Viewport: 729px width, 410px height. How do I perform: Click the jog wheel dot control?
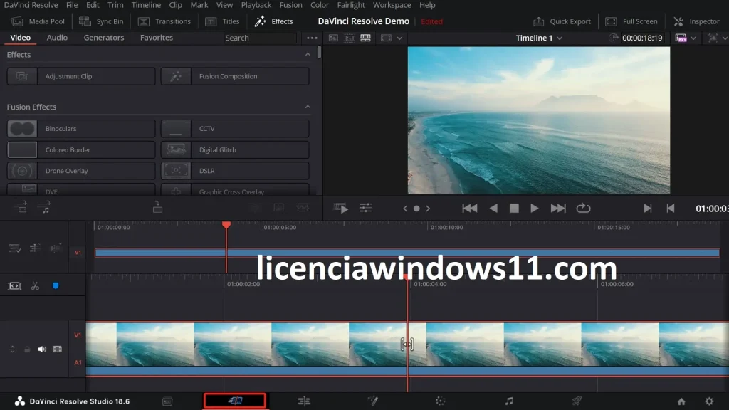click(x=416, y=209)
